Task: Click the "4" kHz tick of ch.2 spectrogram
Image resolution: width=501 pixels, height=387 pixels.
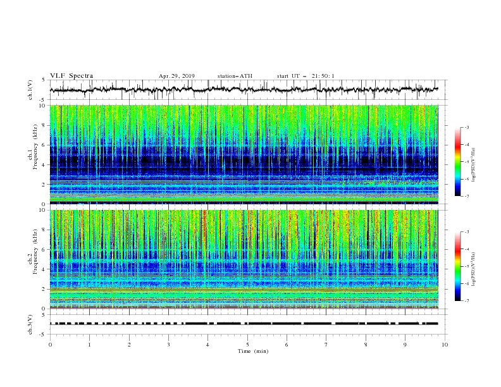Action: [x=44, y=269]
